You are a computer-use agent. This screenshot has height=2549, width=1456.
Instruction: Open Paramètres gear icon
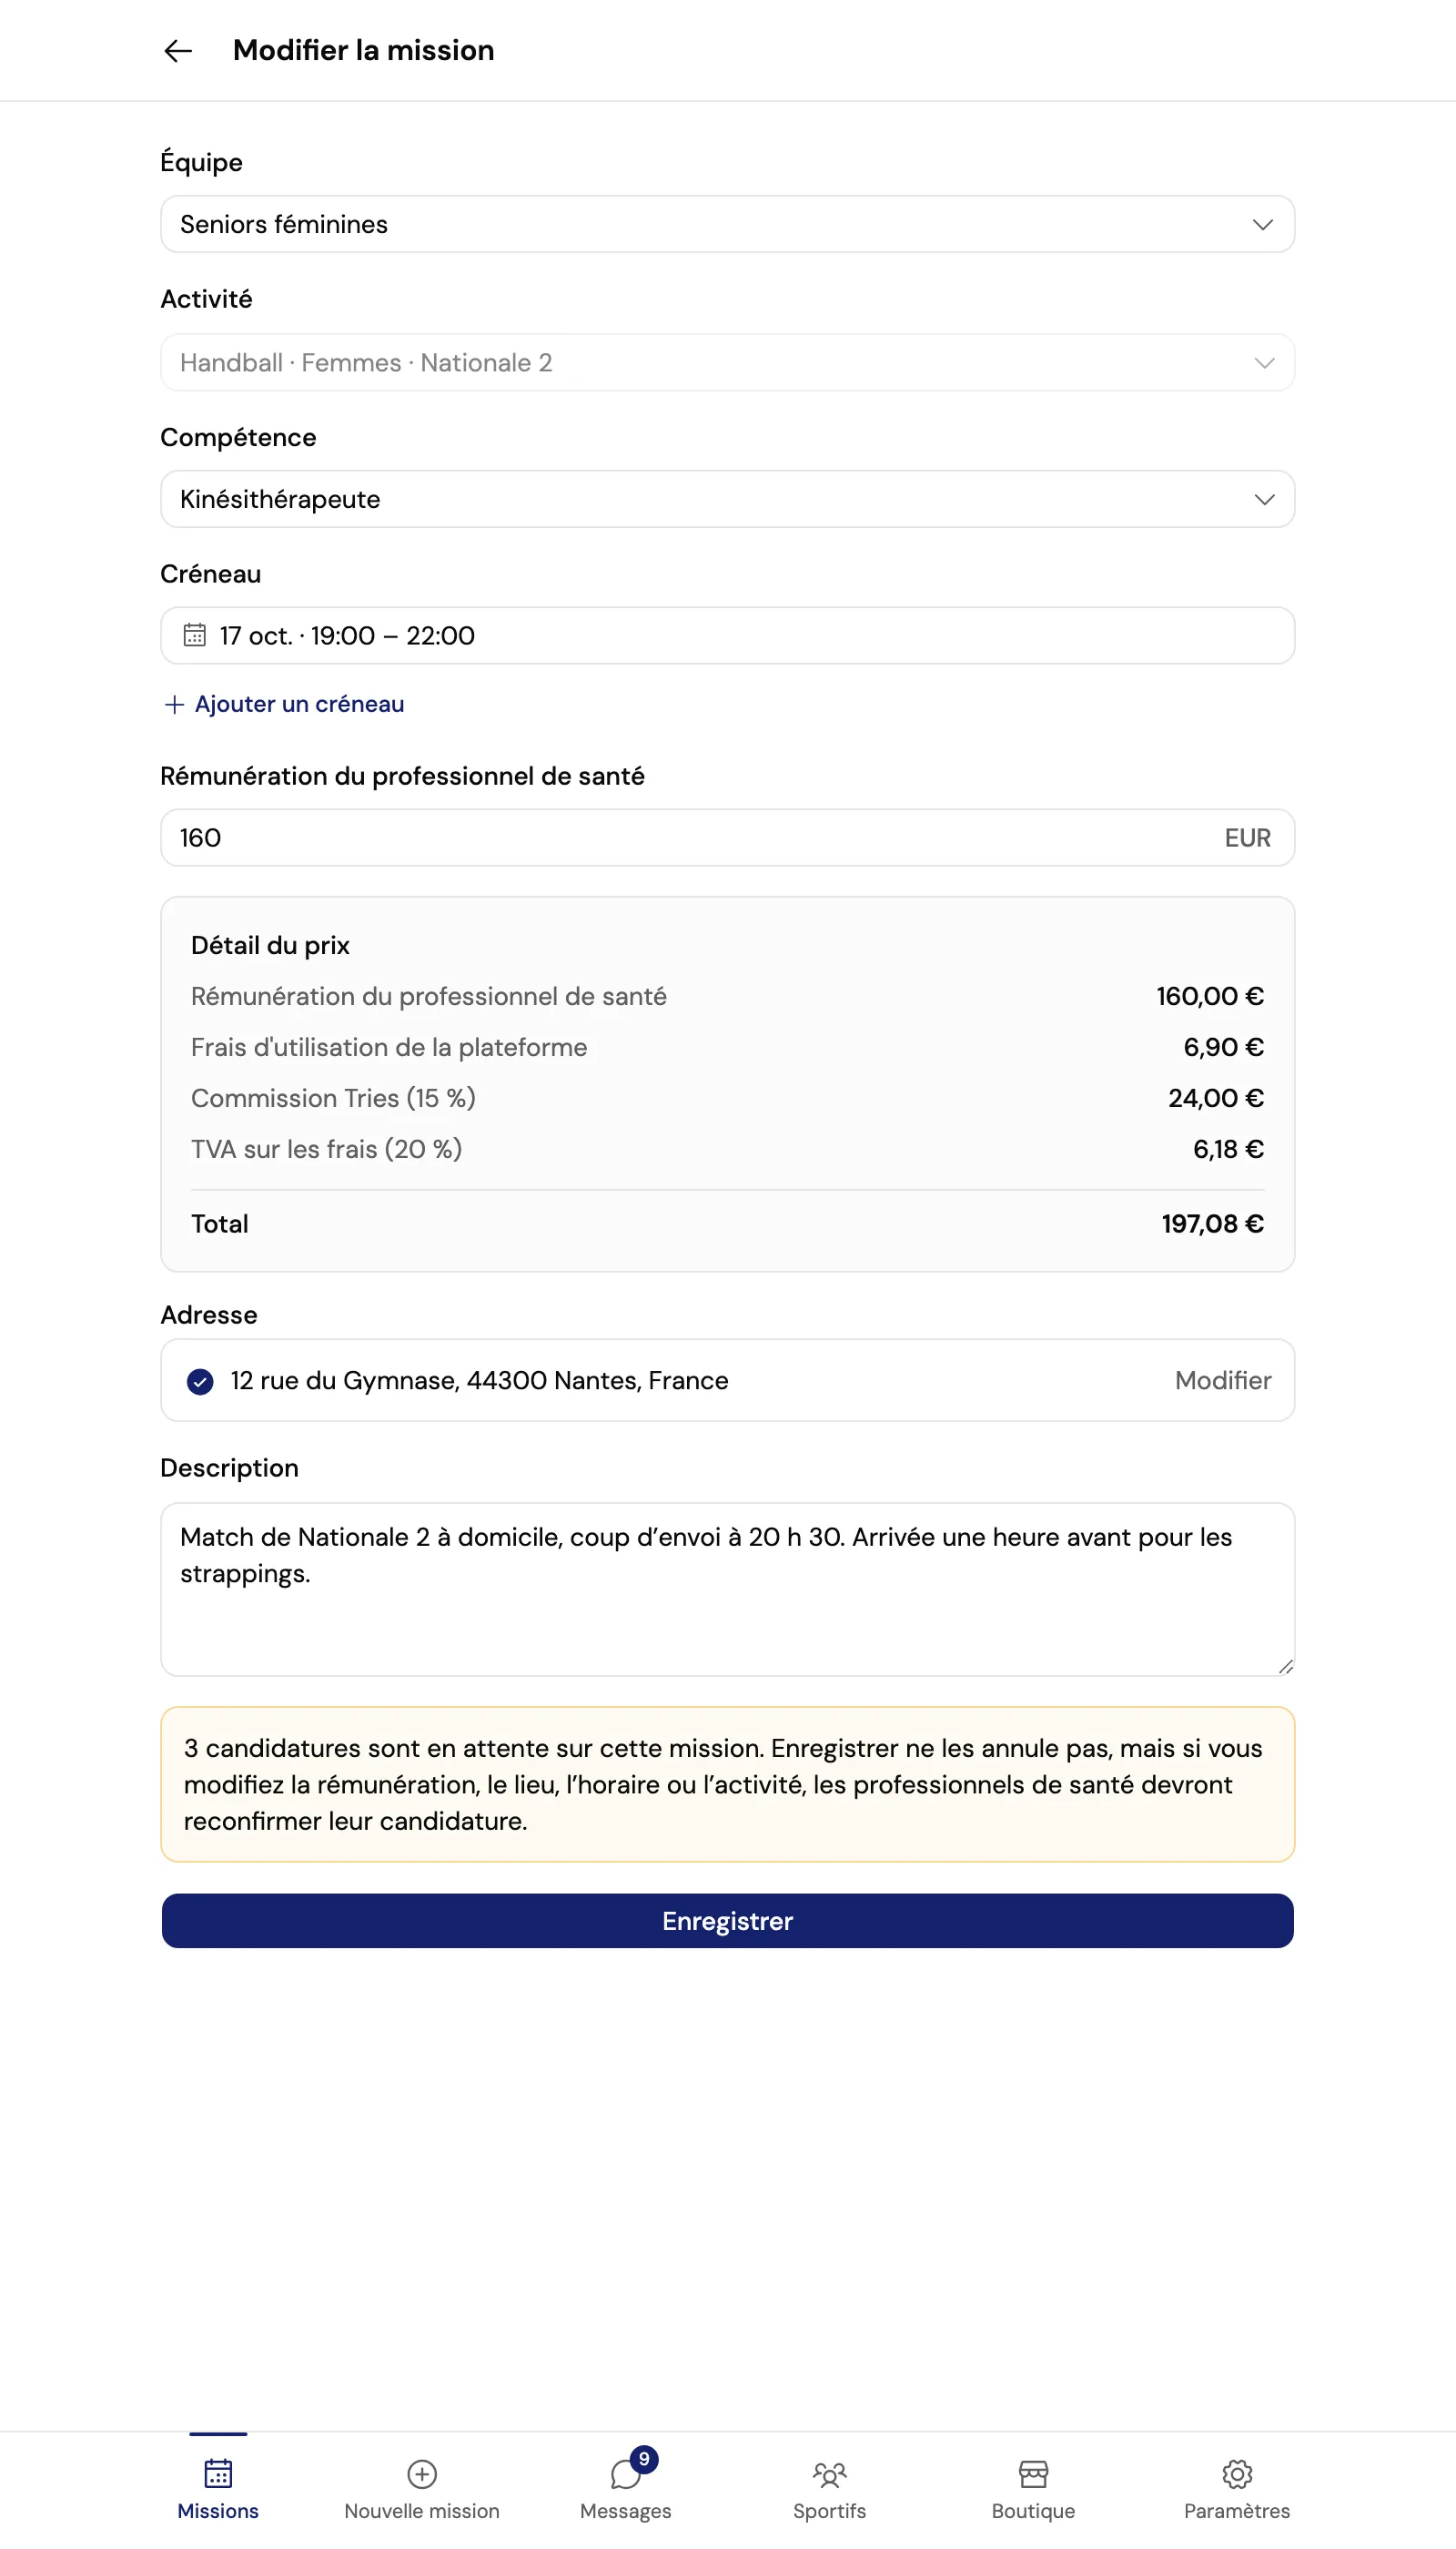pos(1237,2473)
